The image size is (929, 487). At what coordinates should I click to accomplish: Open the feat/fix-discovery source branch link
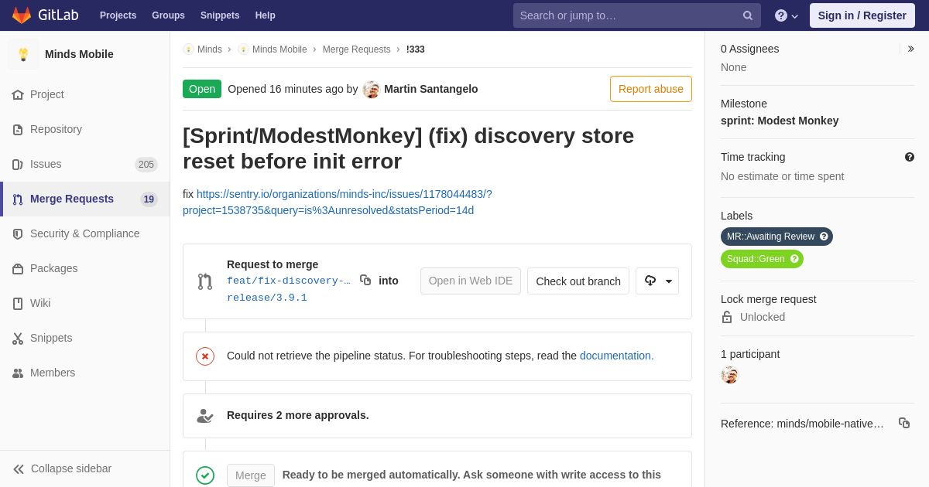point(289,281)
